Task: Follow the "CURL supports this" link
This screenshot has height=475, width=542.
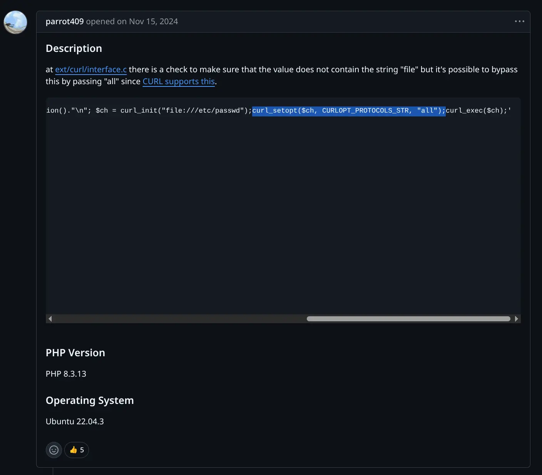Action: point(179,81)
